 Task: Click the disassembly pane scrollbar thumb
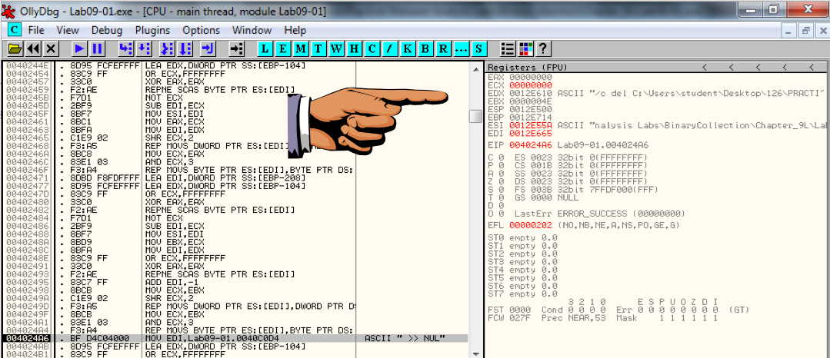(476, 116)
